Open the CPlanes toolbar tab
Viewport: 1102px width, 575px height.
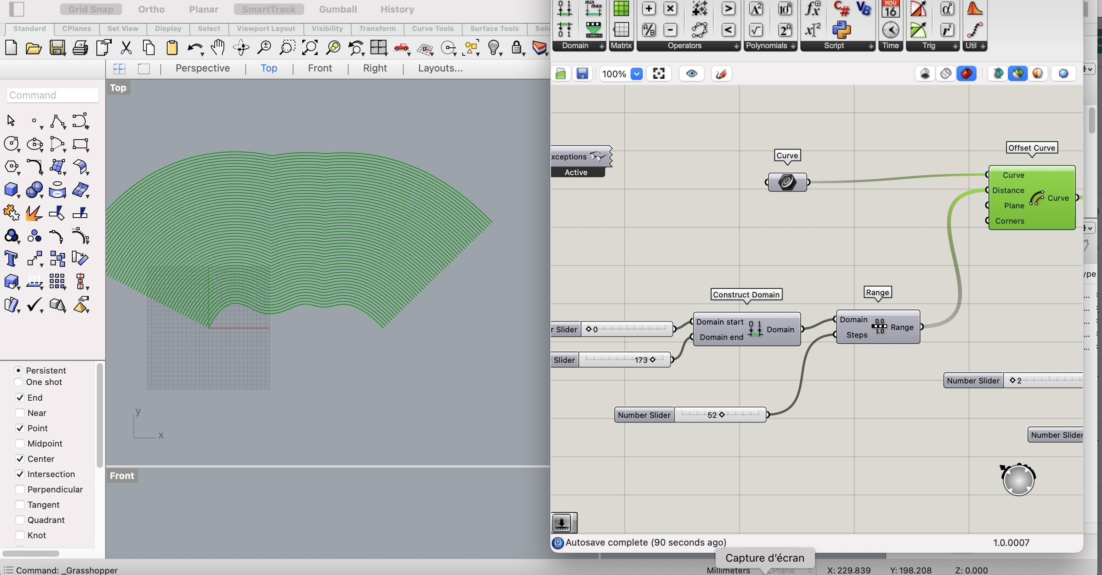click(x=77, y=29)
